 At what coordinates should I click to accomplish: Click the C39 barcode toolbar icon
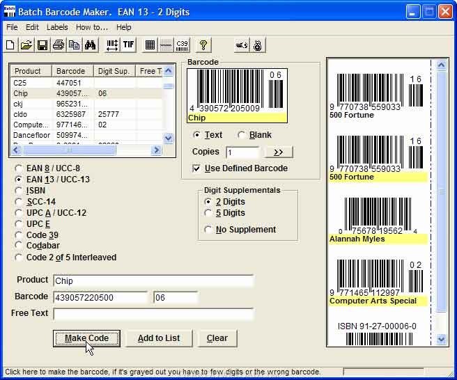pos(182,45)
